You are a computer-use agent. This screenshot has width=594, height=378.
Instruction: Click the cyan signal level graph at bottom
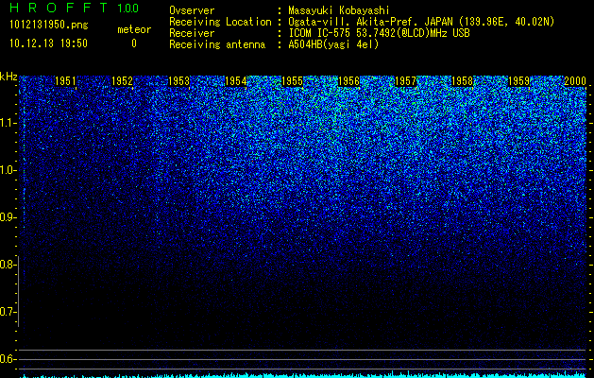pos(303,374)
